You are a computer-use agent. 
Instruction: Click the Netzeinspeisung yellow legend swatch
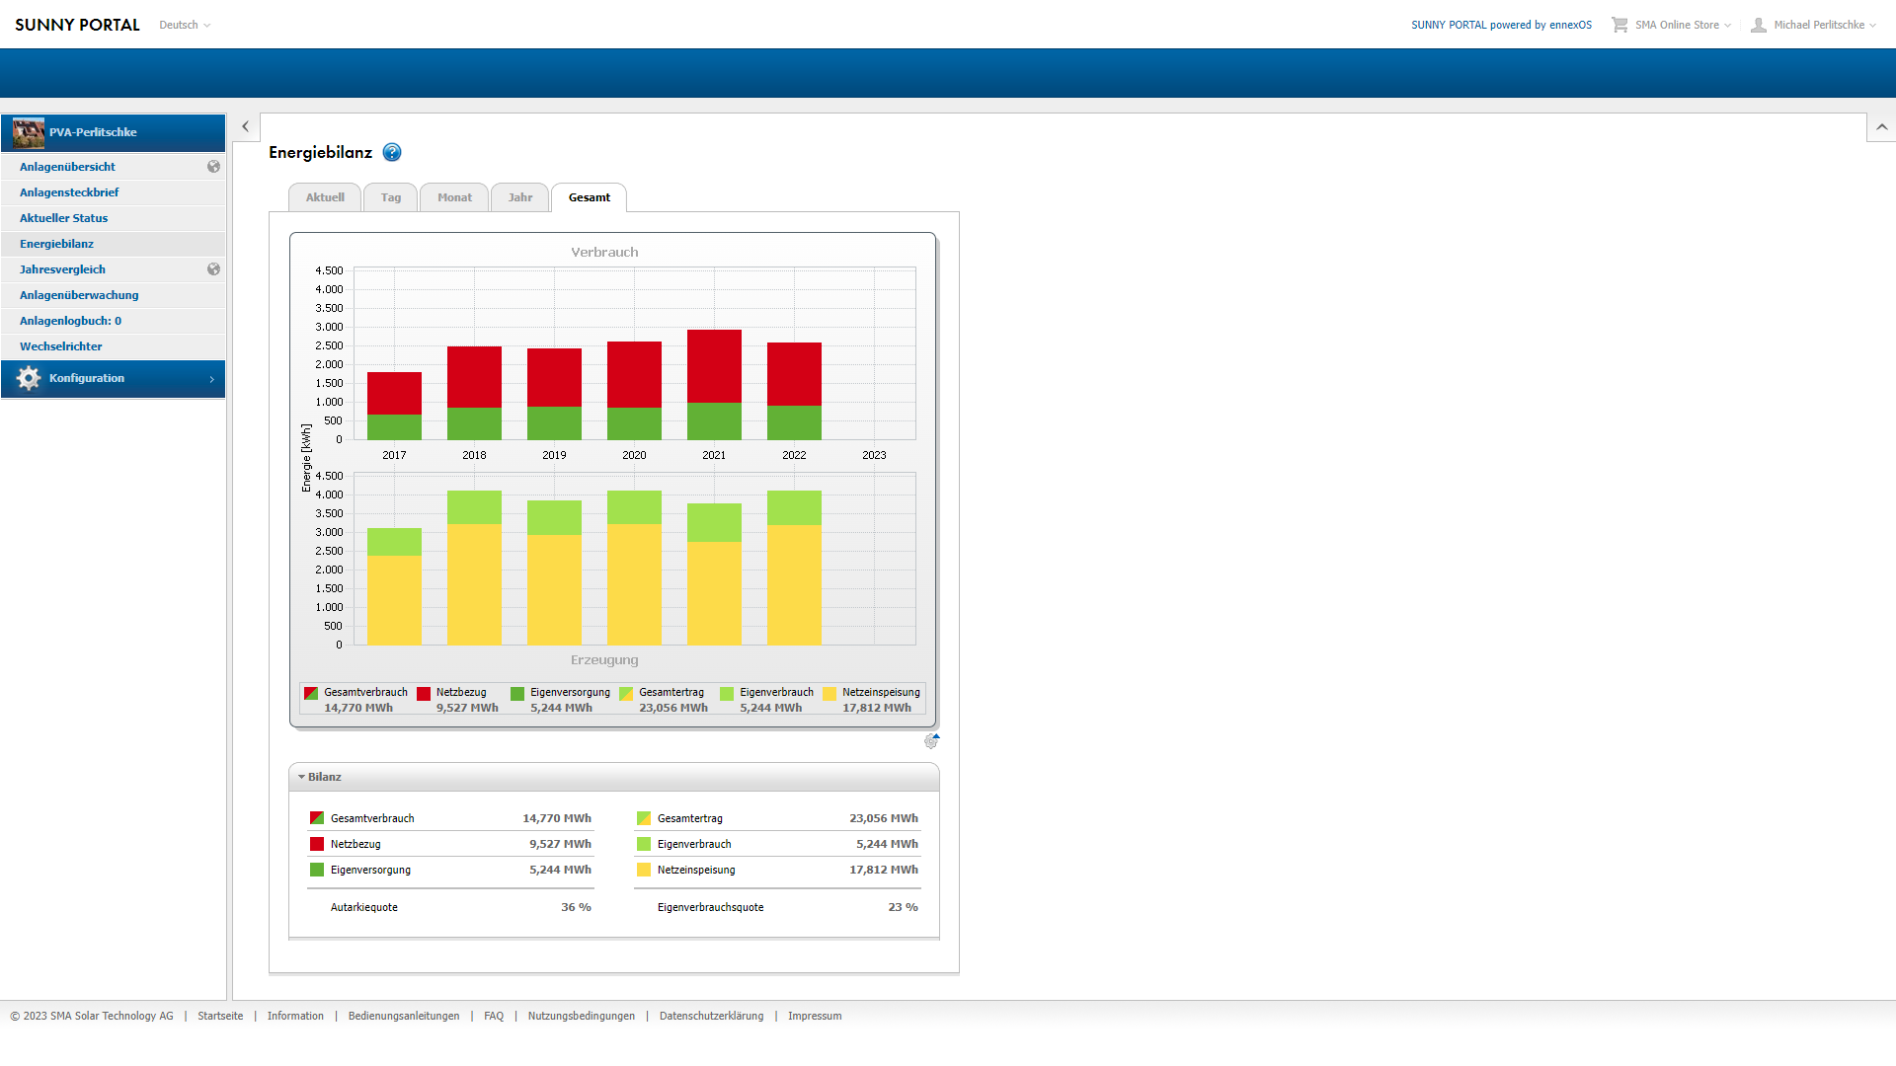(x=829, y=694)
